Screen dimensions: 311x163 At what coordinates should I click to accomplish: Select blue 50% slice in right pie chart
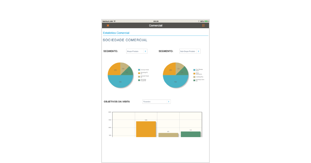175,82
